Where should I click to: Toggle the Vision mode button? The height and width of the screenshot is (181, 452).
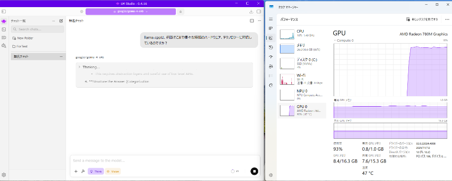pyautogui.click(x=113, y=172)
